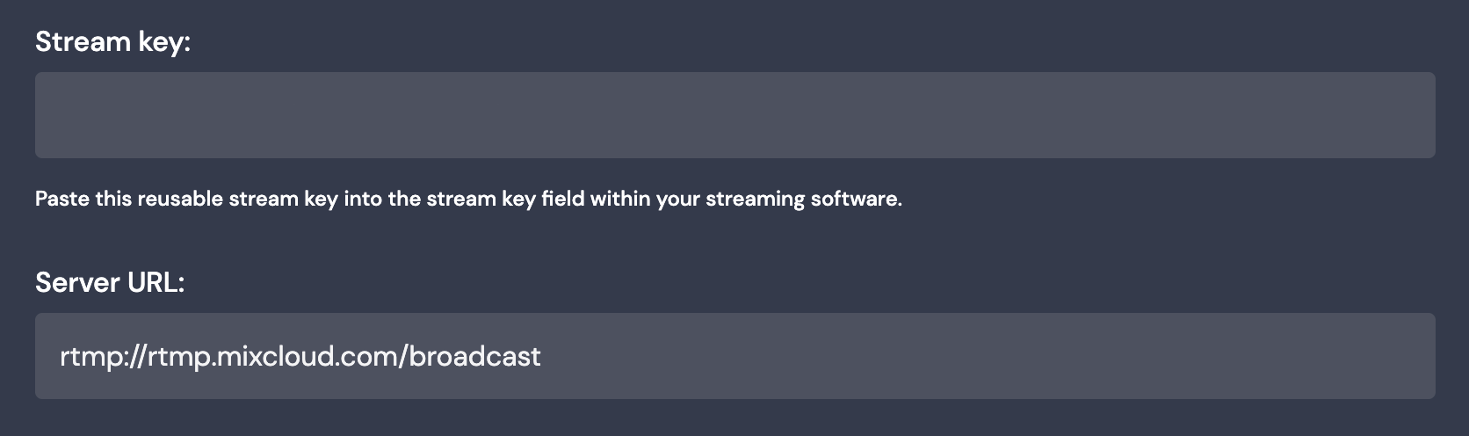Click the word "reusable" in helper text
Viewport: 1469px width, 436px height.
pyautogui.click(x=181, y=199)
